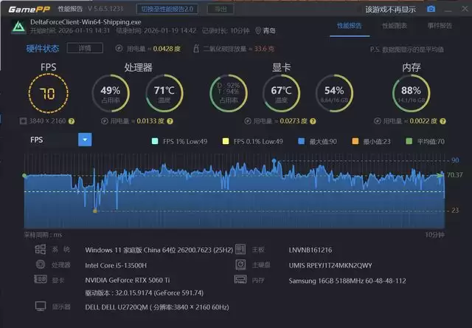Switch to the 性能图表 tab

coord(394,26)
